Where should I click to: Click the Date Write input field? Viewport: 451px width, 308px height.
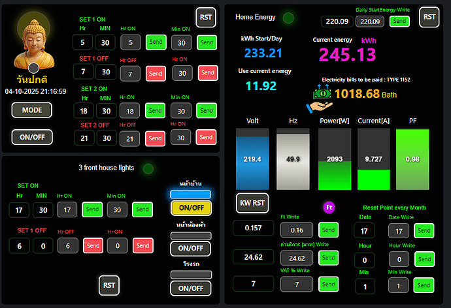pyautogui.click(x=399, y=230)
